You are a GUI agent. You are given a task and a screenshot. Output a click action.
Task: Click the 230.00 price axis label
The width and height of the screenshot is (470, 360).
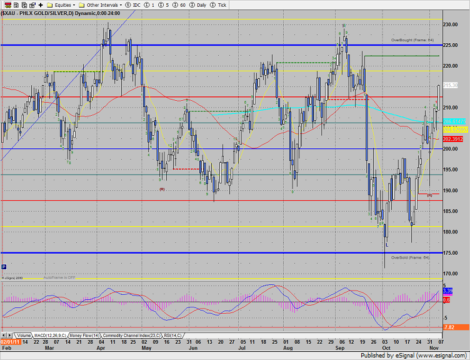[x=451, y=24]
